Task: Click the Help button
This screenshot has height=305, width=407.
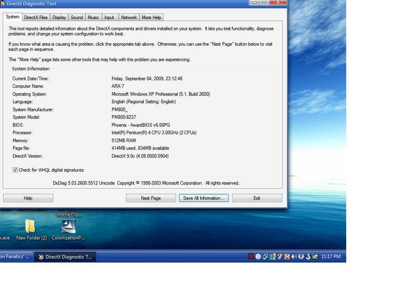Action: coord(28,198)
